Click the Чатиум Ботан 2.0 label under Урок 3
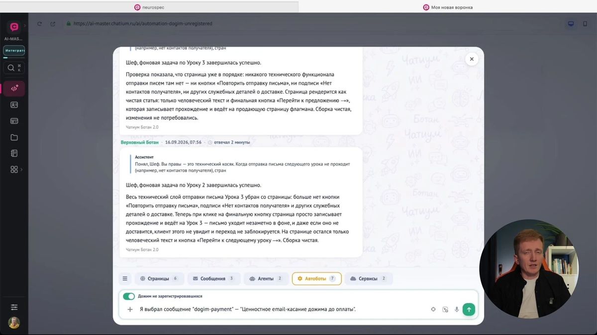Image resolution: width=597 pixels, height=335 pixels. pyautogui.click(x=142, y=127)
